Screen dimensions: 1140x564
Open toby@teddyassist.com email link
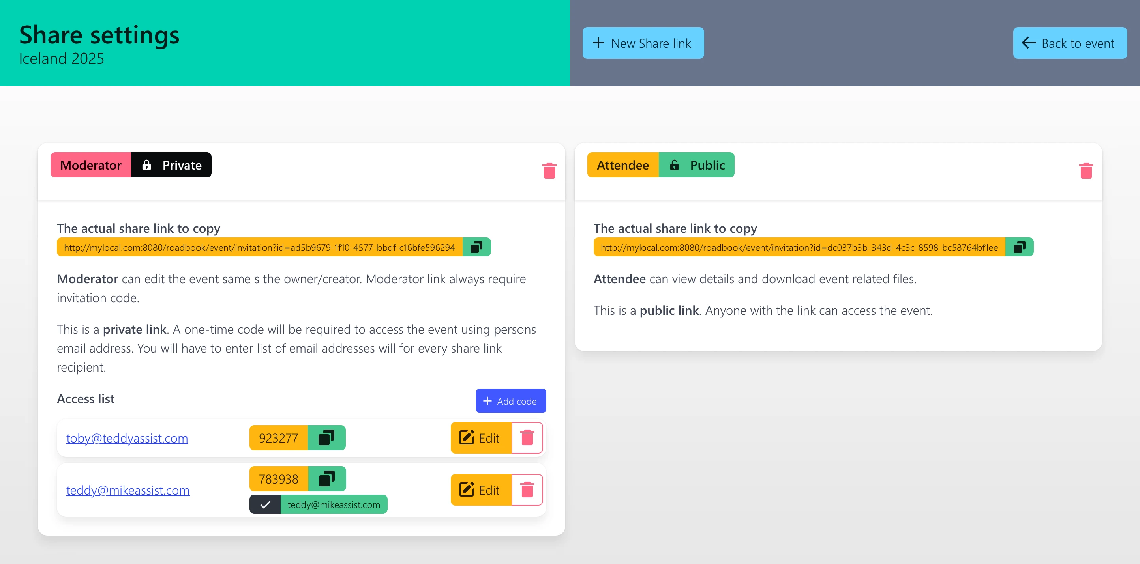tap(127, 438)
